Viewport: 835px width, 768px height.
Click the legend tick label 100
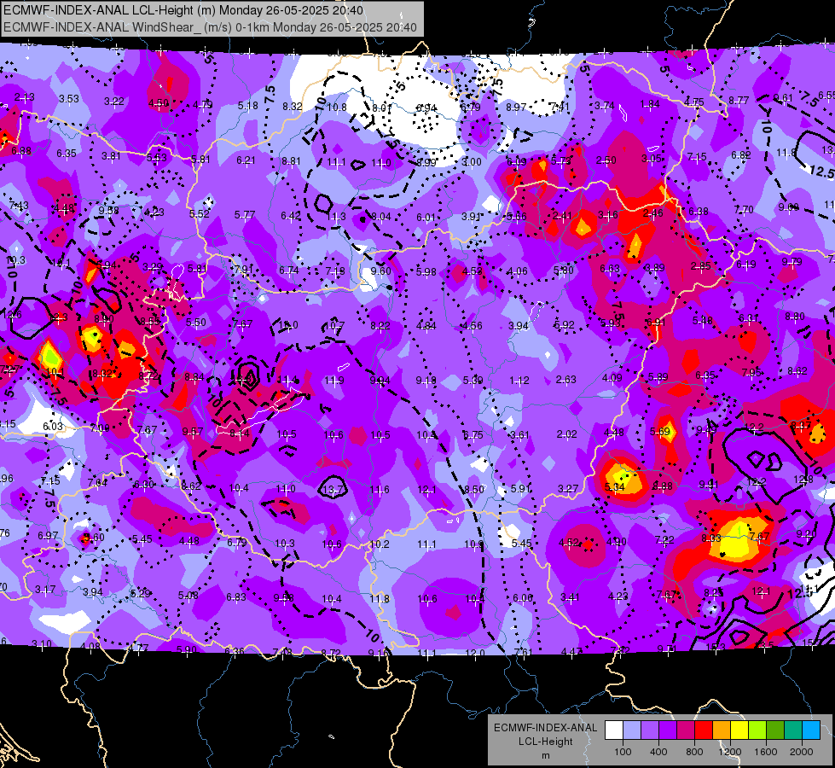(x=623, y=752)
